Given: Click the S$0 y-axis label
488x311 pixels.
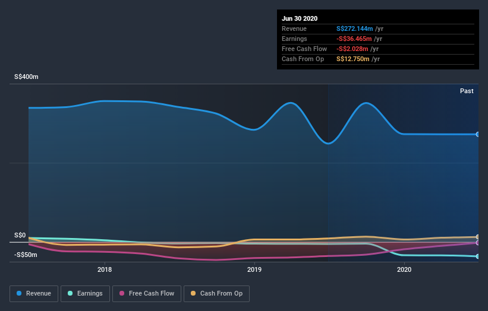Looking at the screenshot, I should pyautogui.click(x=20, y=235).
